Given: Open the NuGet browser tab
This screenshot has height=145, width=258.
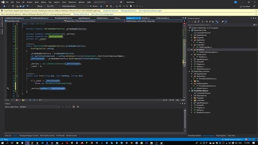Looking at the screenshot, I should coord(71,136).
